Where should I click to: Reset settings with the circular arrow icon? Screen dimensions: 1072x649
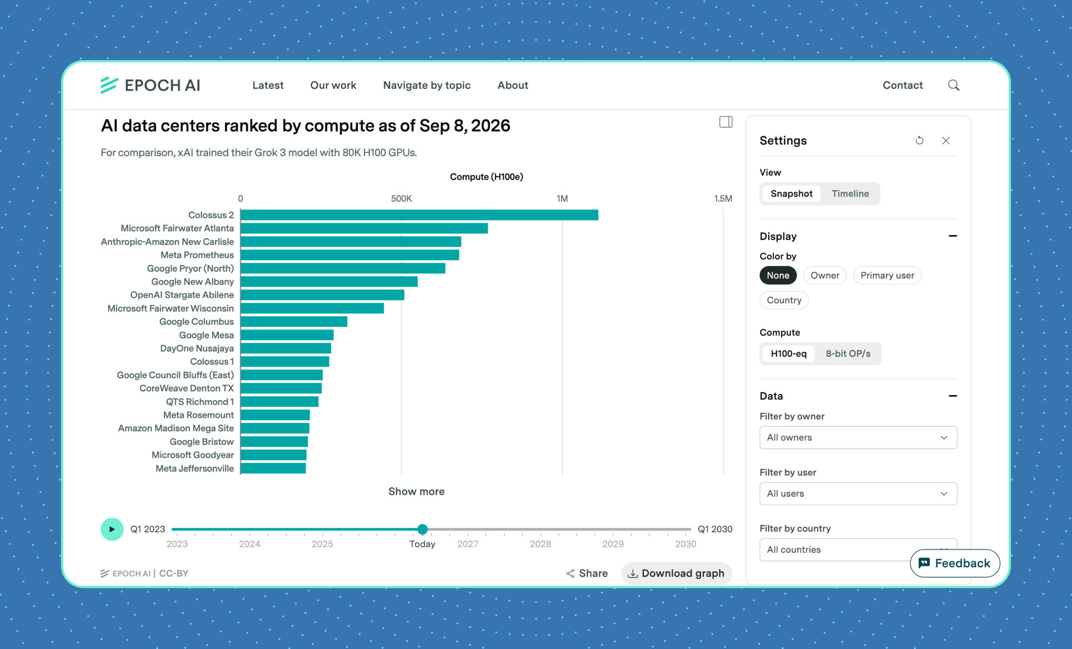click(919, 141)
